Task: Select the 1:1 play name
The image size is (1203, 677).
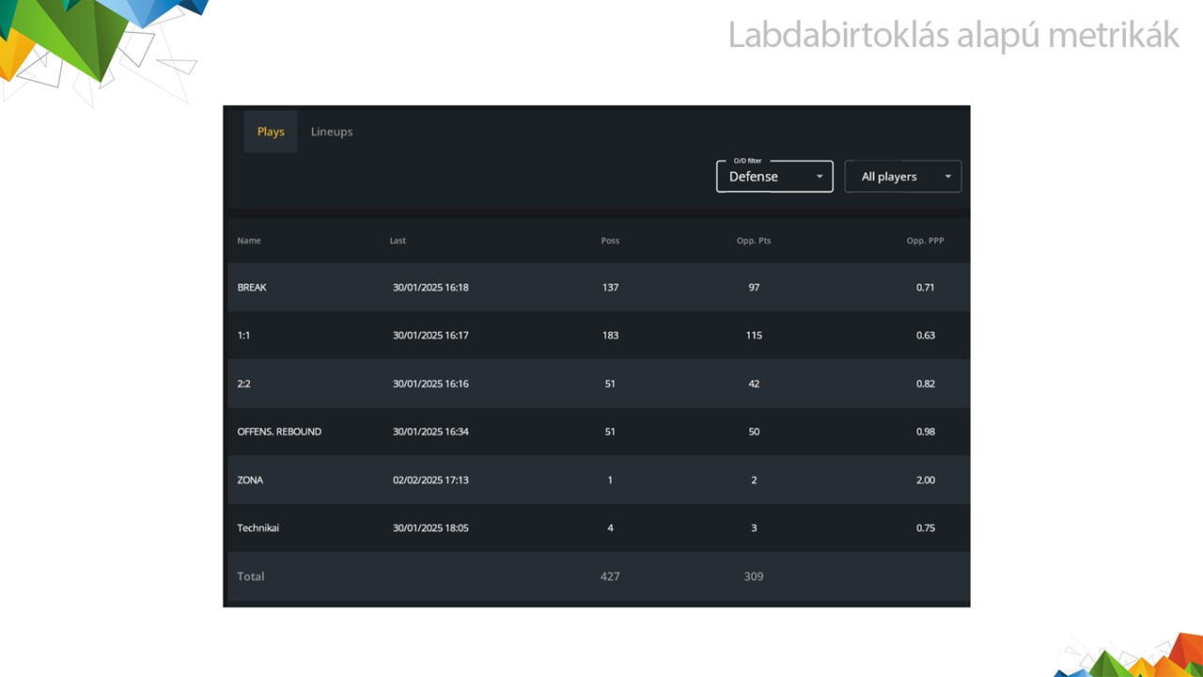Action: click(x=243, y=336)
